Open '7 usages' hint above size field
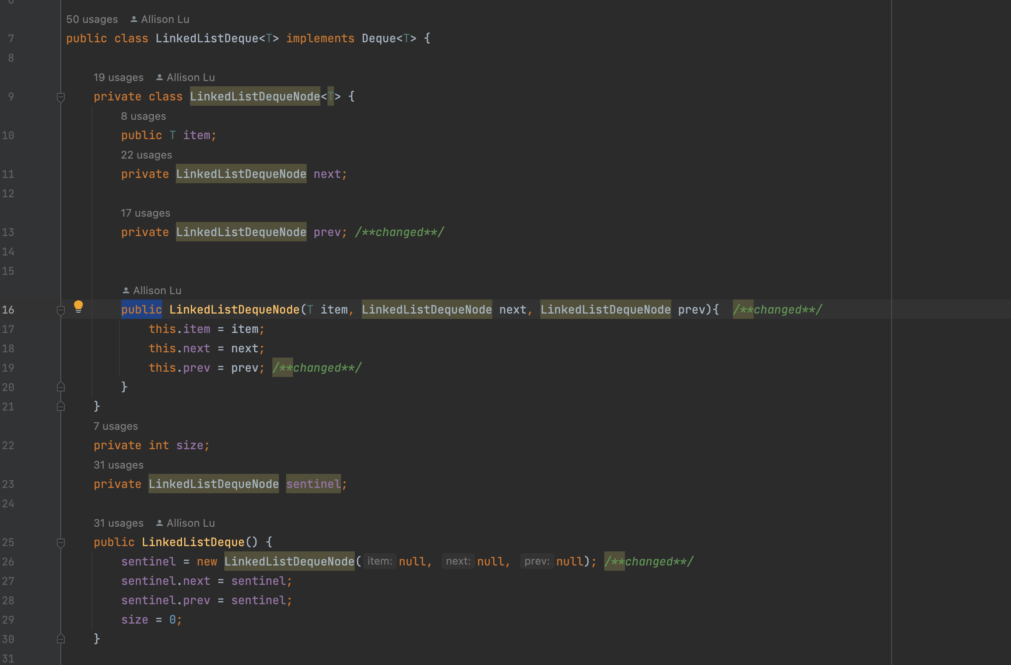This screenshot has height=665, width=1011. point(115,426)
